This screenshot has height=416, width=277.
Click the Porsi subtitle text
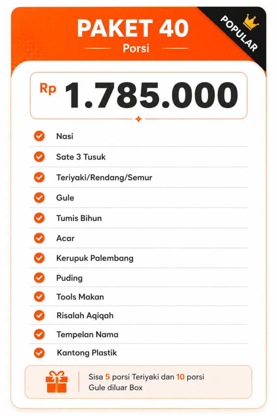[136, 48]
